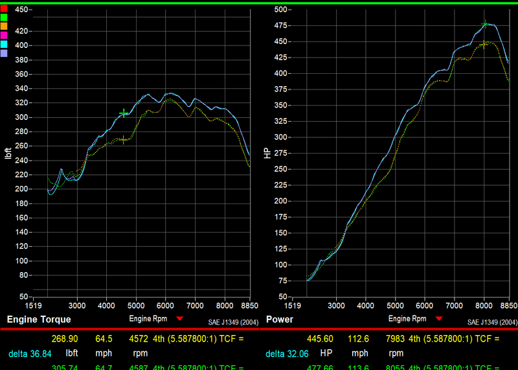Screen dimensions: 518x370
Task: Open Engine Rpm dropdown arrow under torque graph
Action: click(x=180, y=318)
